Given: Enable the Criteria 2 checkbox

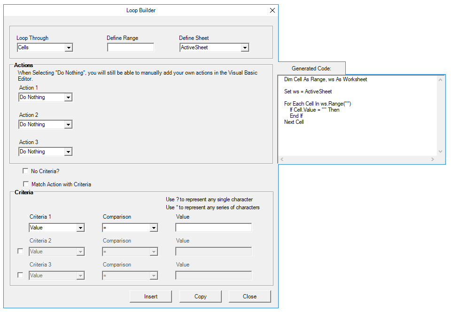Looking at the screenshot, I should pyautogui.click(x=20, y=251).
